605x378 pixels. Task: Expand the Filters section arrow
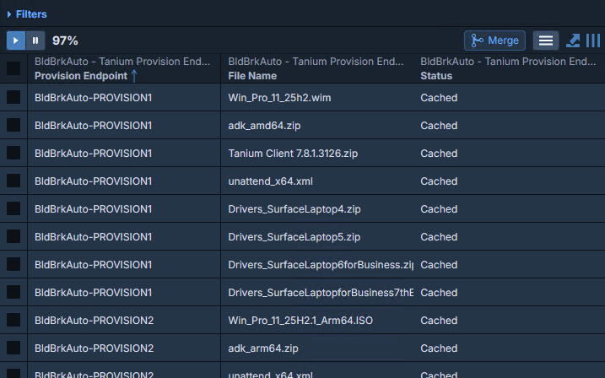click(x=9, y=14)
